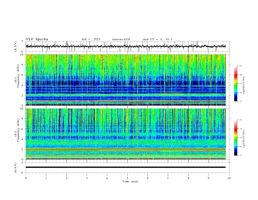Click the ch.1 'Frequency (kHz)' axis label
Screen dimensions: 258x200
tap(18, 76)
